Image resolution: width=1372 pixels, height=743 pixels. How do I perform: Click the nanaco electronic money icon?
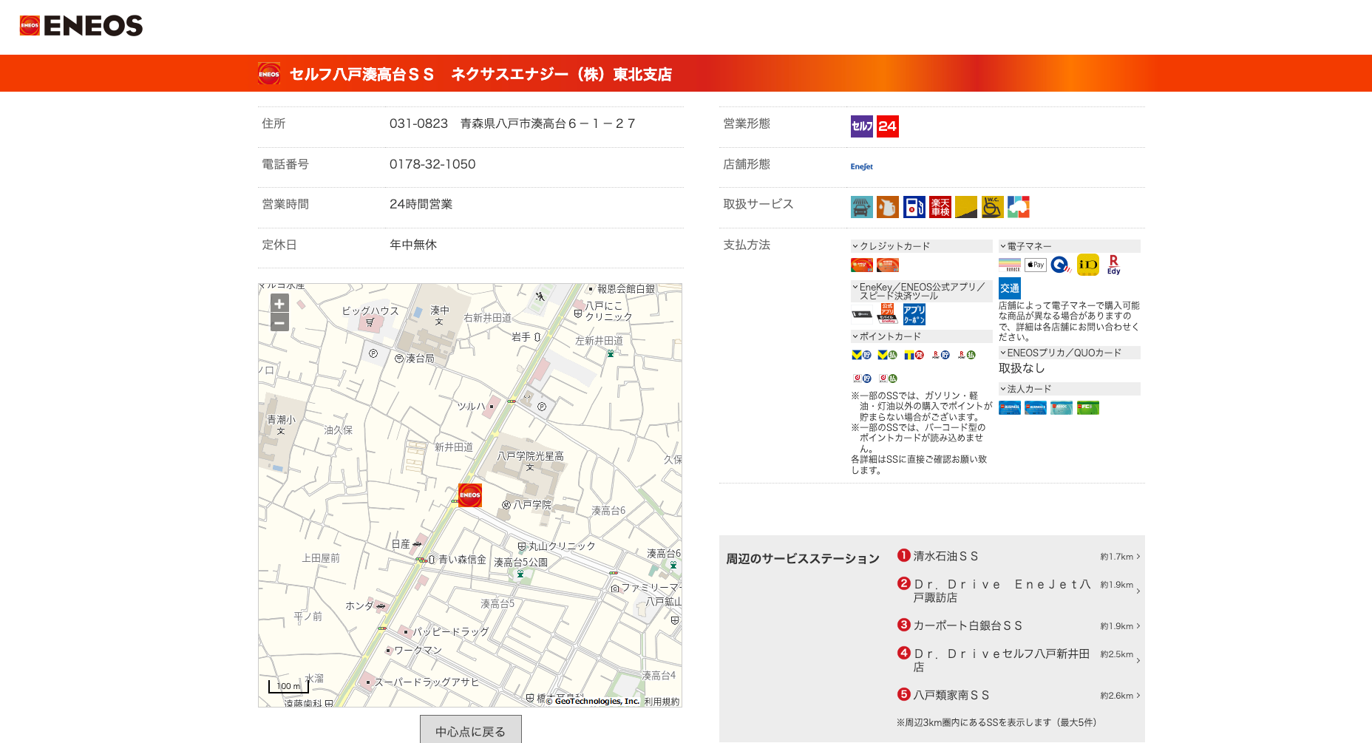(1010, 265)
